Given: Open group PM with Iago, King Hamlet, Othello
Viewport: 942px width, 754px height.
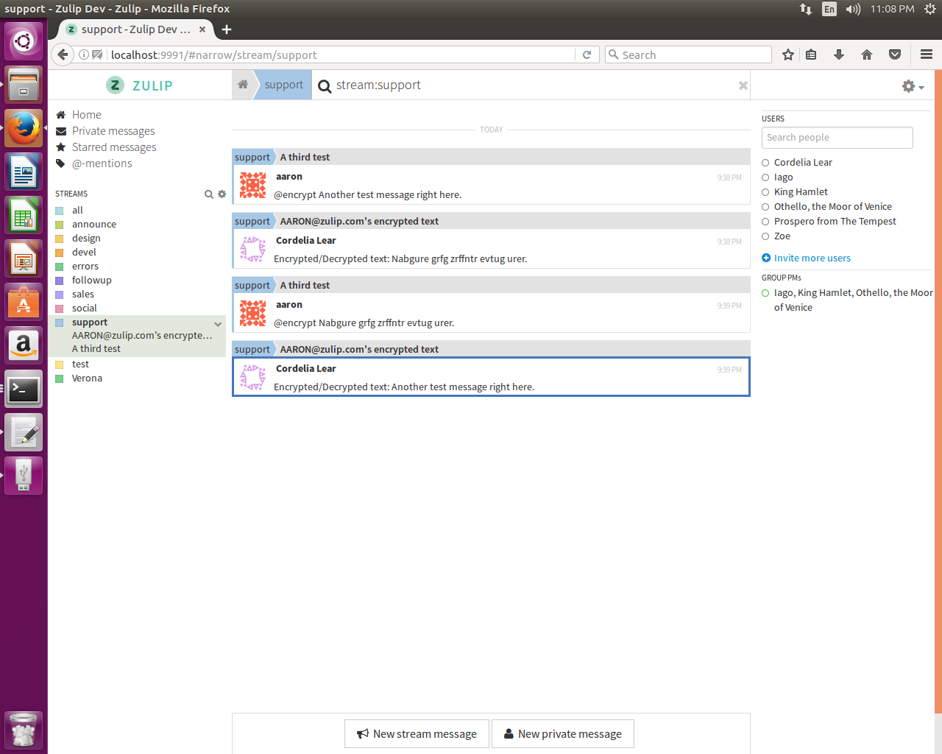Looking at the screenshot, I should click(x=853, y=300).
